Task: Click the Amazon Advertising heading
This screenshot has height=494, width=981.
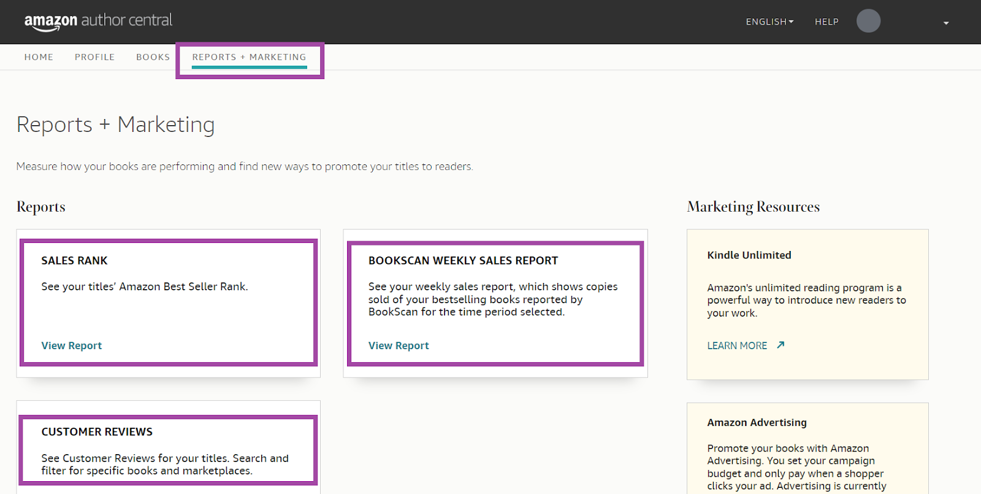Action: tap(757, 423)
